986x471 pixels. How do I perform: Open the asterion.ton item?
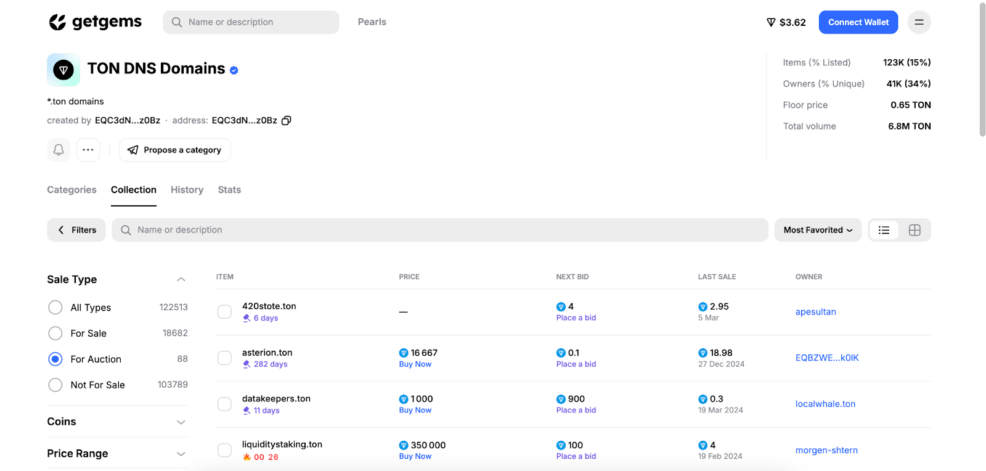267,353
